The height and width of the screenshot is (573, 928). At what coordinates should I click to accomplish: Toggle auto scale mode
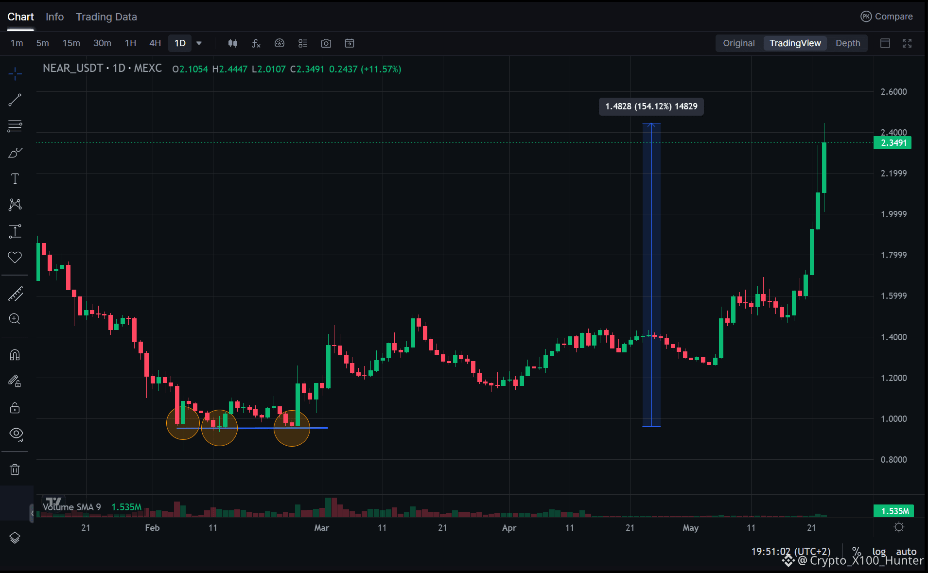pyautogui.click(x=906, y=552)
